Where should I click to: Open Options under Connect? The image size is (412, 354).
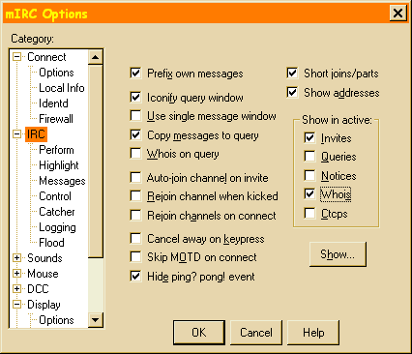coord(56,73)
